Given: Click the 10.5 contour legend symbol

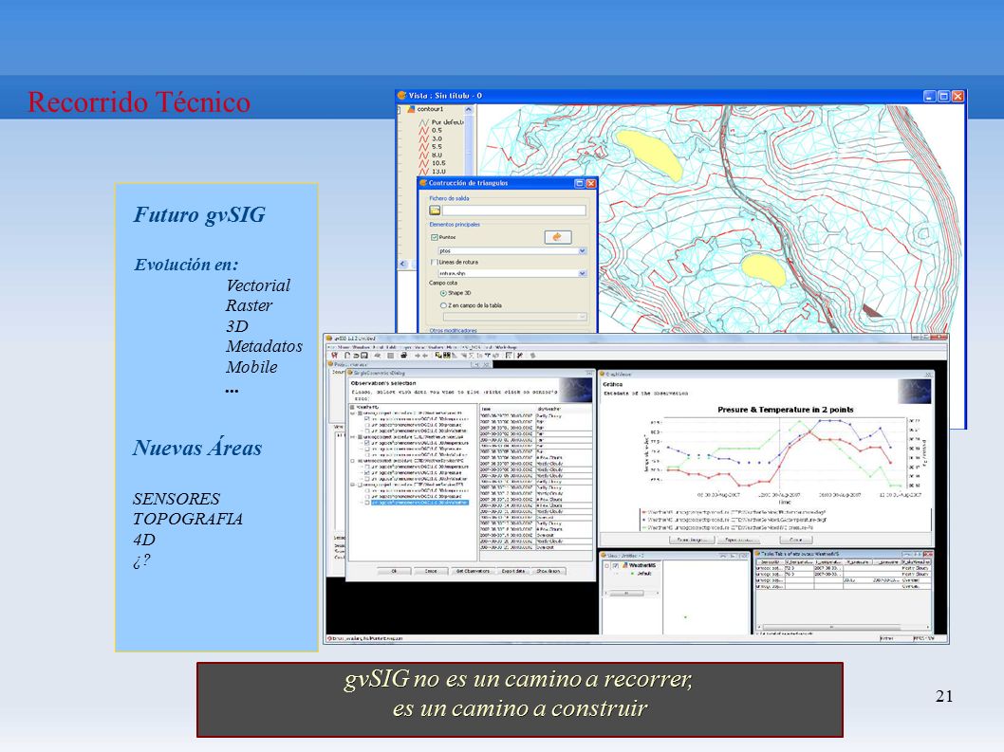Looking at the screenshot, I should point(424,164).
